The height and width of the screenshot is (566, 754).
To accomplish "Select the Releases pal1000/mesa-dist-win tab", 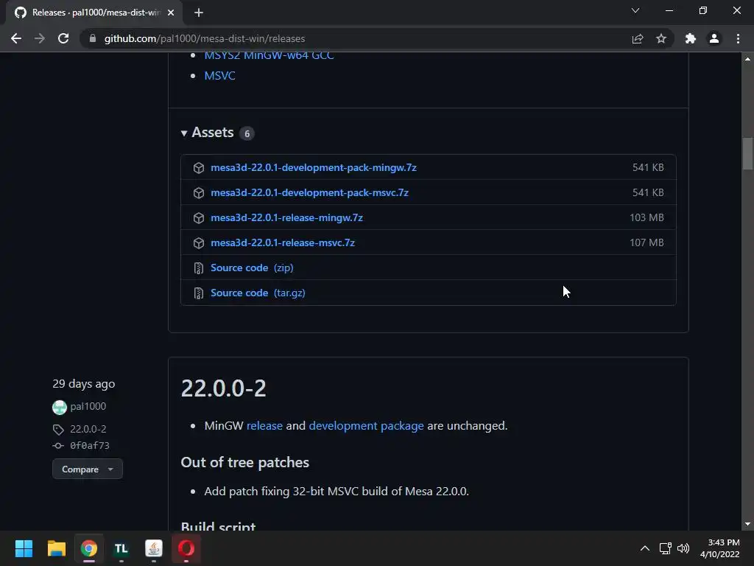I will [95, 13].
